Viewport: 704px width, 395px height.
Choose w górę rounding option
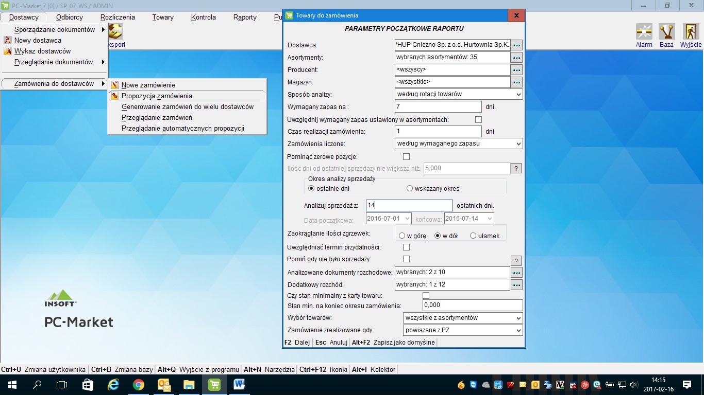[402, 236]
